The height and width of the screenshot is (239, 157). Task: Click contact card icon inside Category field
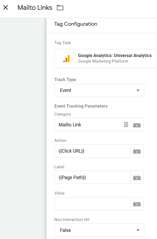pos(126,125)
